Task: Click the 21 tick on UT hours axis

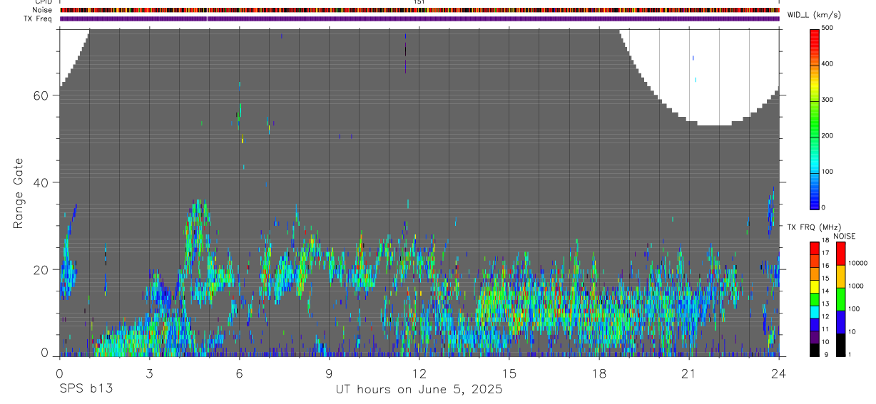Action: pos(688,373)
